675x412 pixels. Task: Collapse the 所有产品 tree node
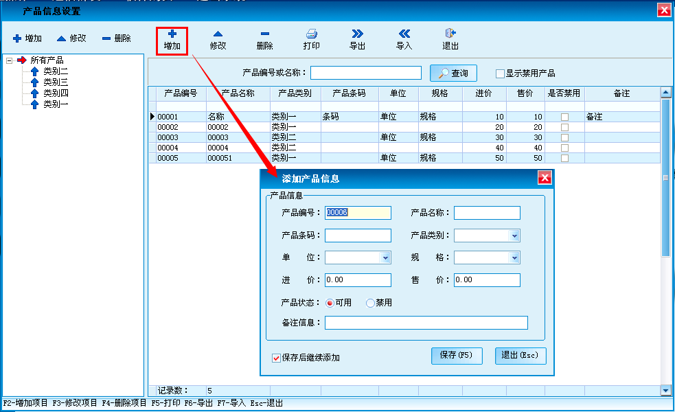click(10, 60)
